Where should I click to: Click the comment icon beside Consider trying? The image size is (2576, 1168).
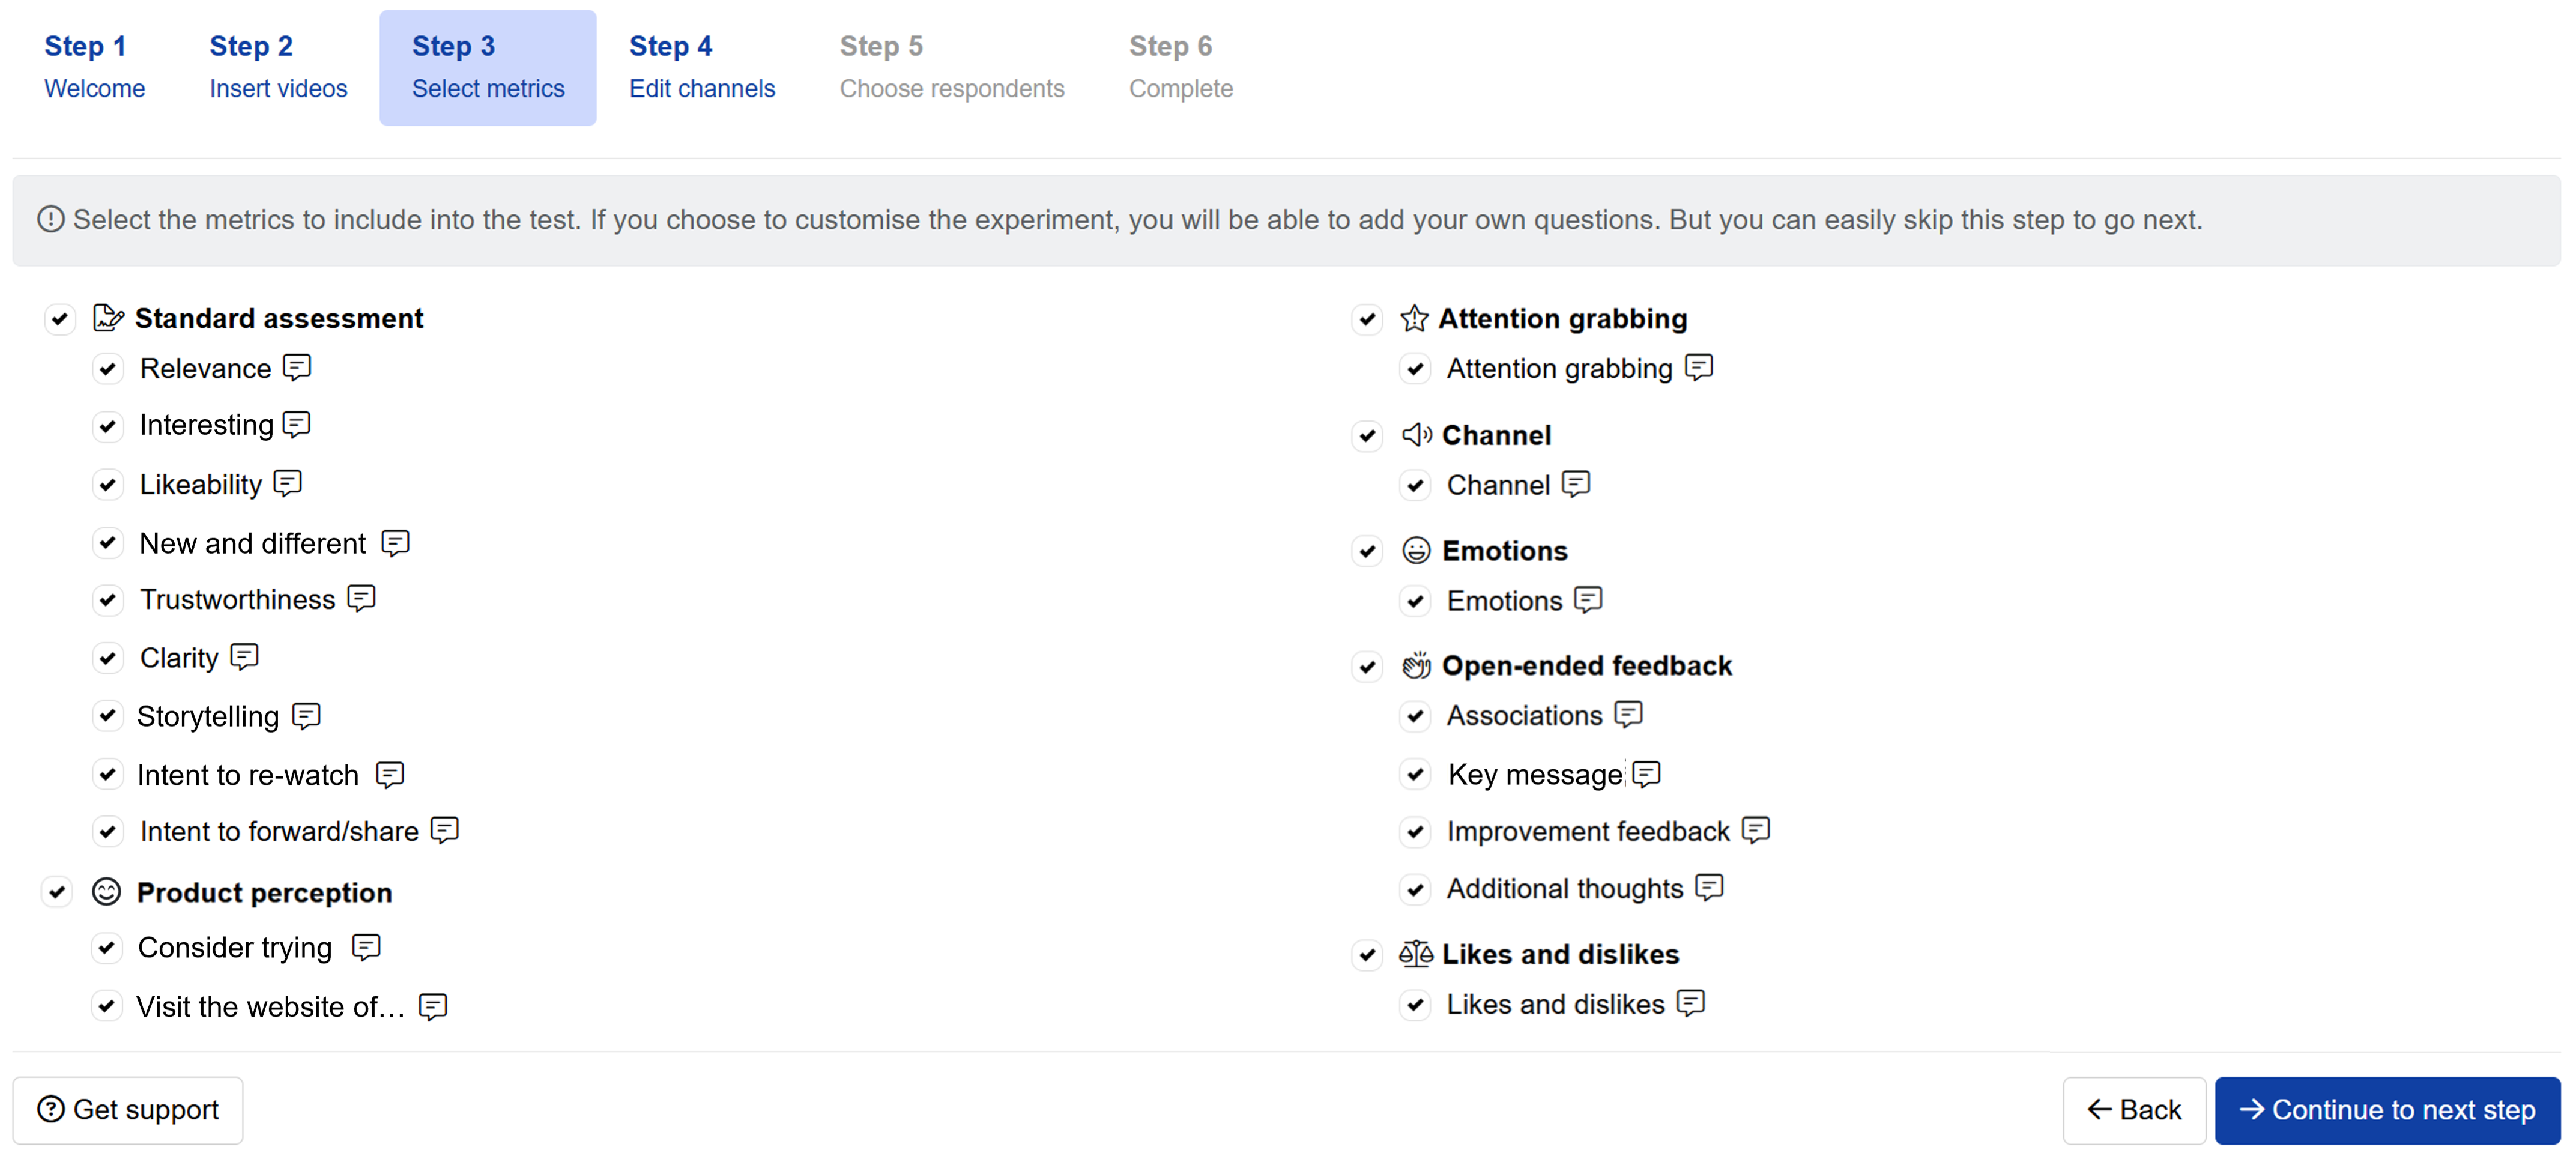(366, 947)
